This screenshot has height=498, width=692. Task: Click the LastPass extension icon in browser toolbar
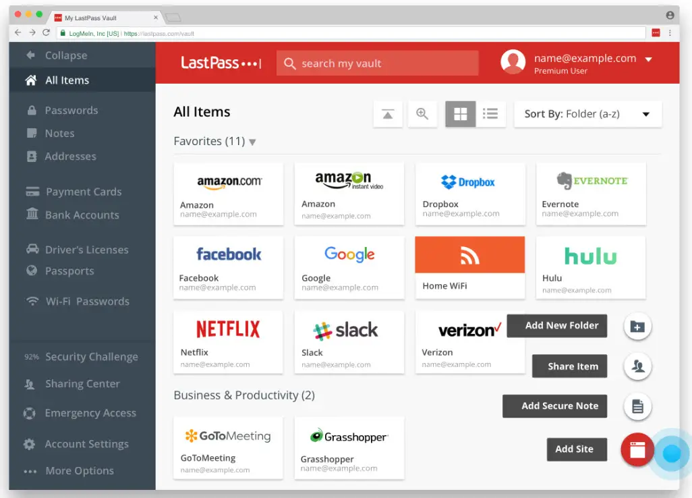(x=656, y=32)
